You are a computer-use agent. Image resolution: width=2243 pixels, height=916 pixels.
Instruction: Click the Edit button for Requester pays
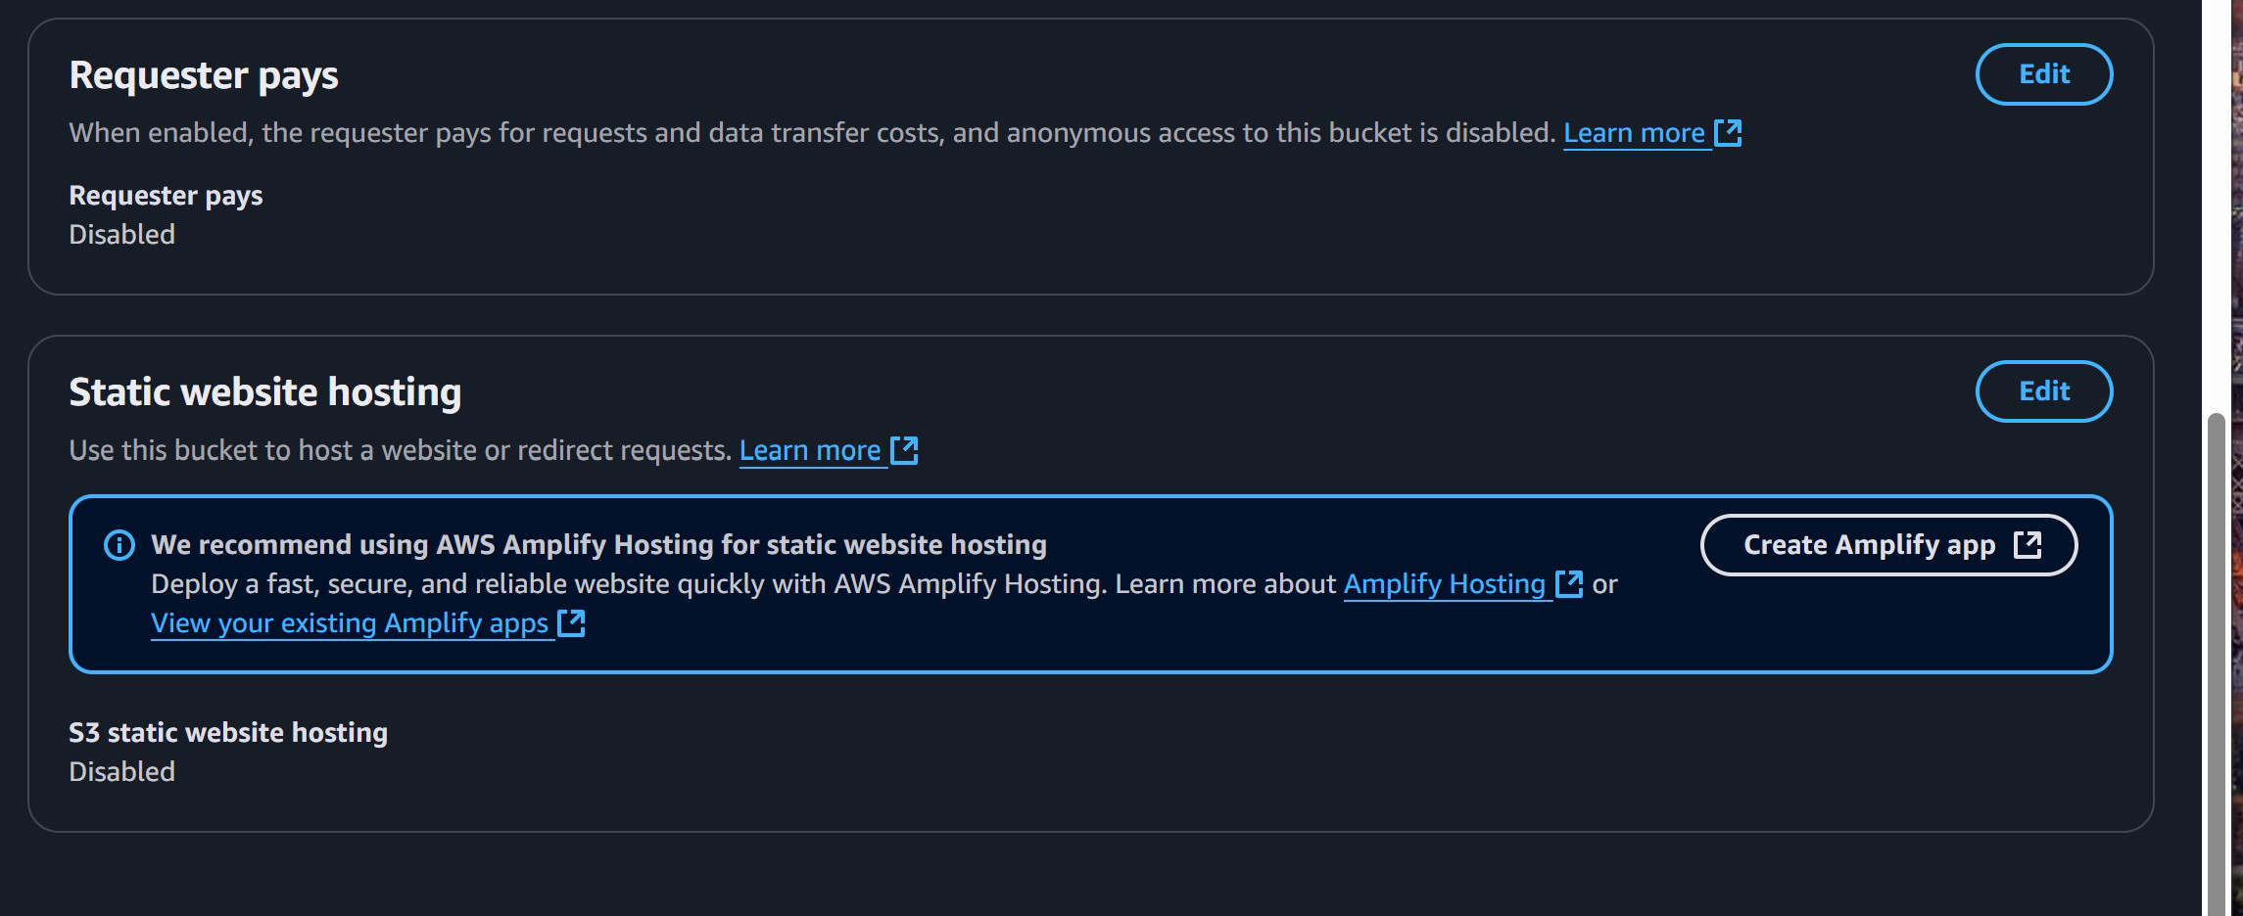[2043, 74]
